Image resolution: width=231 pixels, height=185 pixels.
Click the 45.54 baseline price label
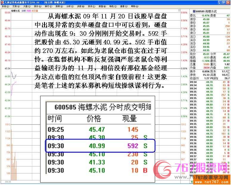[x=7, y=69]
